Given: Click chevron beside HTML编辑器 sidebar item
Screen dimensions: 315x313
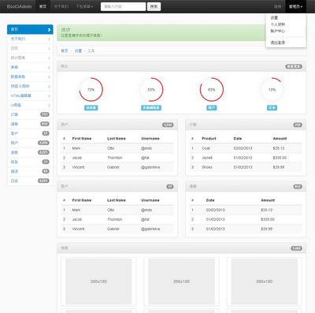Looking at the screenshot, I should pos(49,96).
